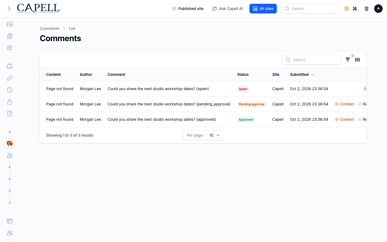
Task: Click the Approved status badge
Action: (x=246, y=120)
